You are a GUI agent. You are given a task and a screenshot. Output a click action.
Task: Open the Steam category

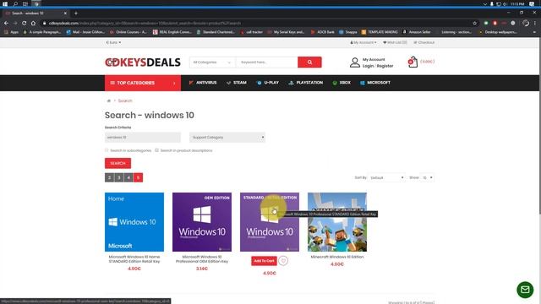tap(237, 83)
